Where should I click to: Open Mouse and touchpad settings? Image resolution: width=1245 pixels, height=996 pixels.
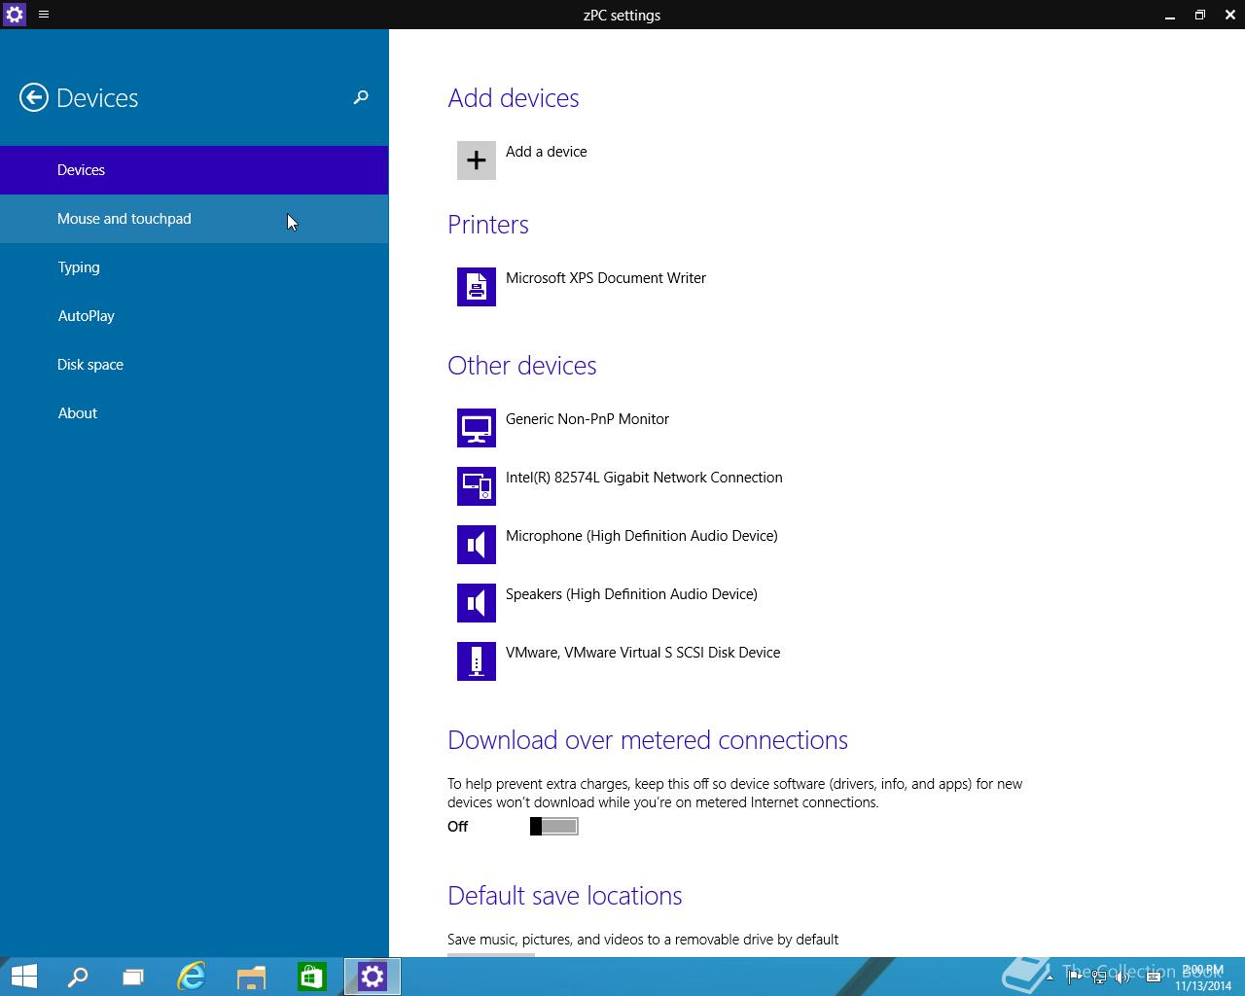click(x=195, y=219)
